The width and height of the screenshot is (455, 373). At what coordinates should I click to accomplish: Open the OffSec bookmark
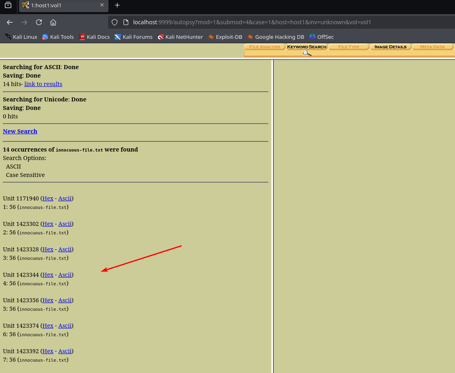tap(321, 37)
